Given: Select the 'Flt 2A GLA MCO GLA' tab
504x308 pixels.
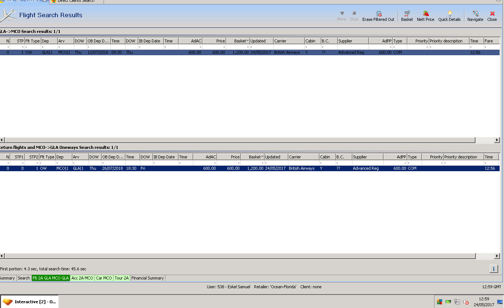Looking at the screenshot, I should pos(51,278).
